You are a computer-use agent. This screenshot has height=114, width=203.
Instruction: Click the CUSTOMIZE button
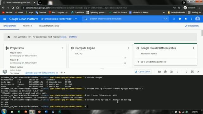[x=192, y=26]
